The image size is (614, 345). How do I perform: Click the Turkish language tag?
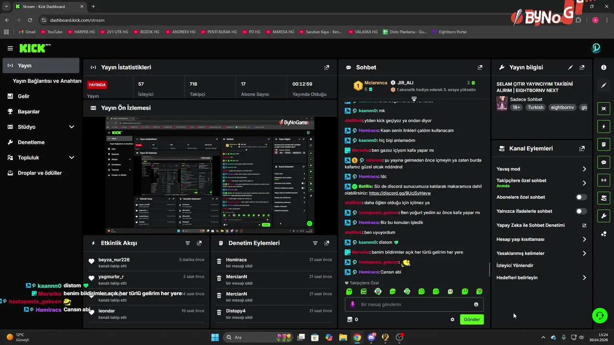coord(535,107)
